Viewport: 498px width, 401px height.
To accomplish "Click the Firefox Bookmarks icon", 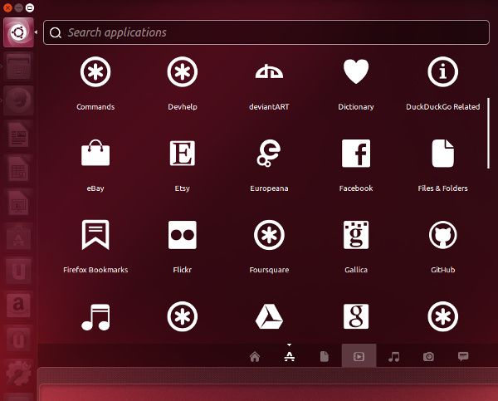I will tap(95, 236).
